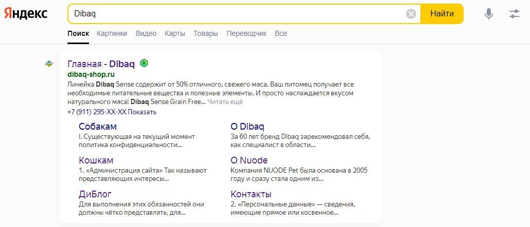Image resolution: width=530 pixels, height=227 pixels.
Task: Click the dibaq-shop.ru site favicon
Action: [x=49, y=64]
